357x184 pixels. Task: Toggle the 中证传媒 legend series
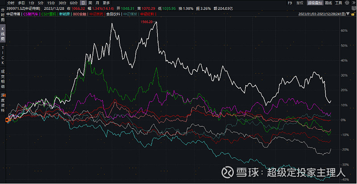point(13,14)
